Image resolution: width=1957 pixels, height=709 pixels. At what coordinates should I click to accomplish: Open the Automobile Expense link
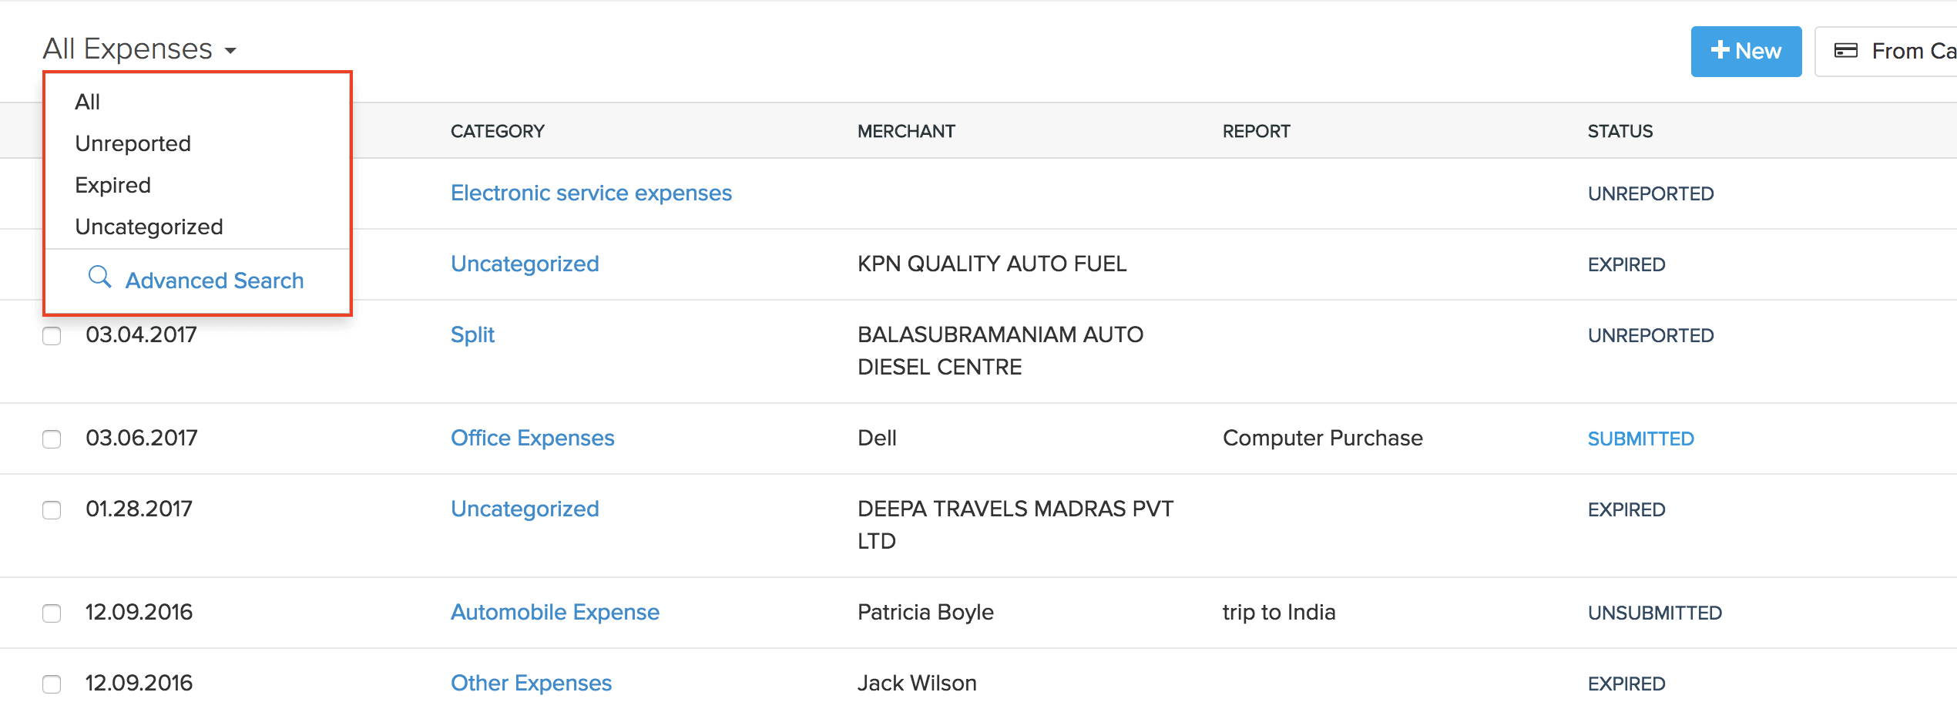point(555,612)
